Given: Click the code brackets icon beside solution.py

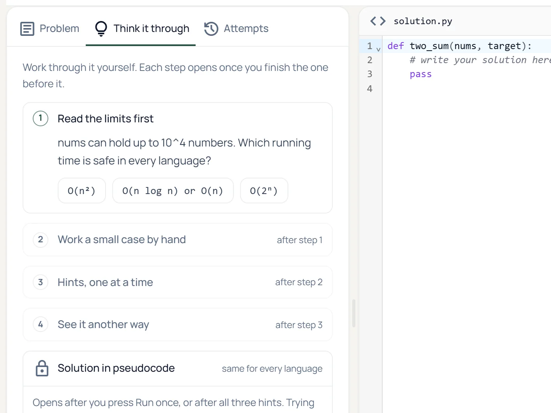Looking at the screenshot, I should click(378, 21).
